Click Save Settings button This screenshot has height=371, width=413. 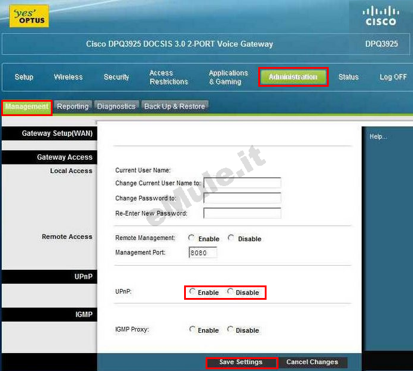click(x=241, y=362)
